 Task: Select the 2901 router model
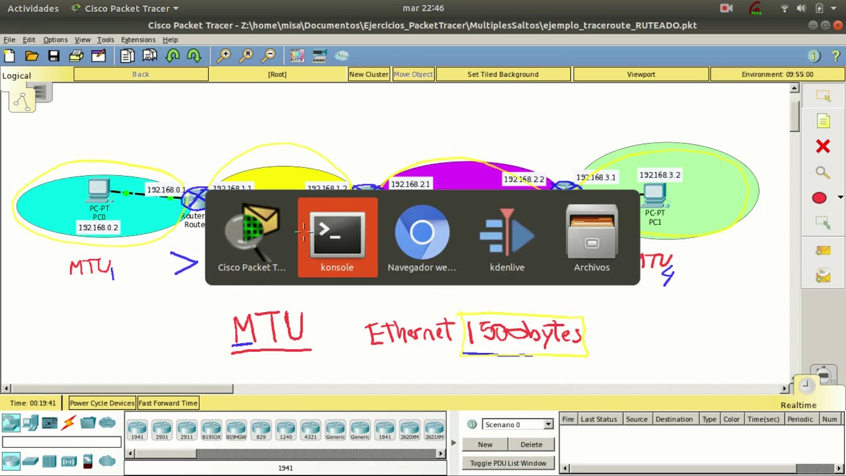click(161, 430)
